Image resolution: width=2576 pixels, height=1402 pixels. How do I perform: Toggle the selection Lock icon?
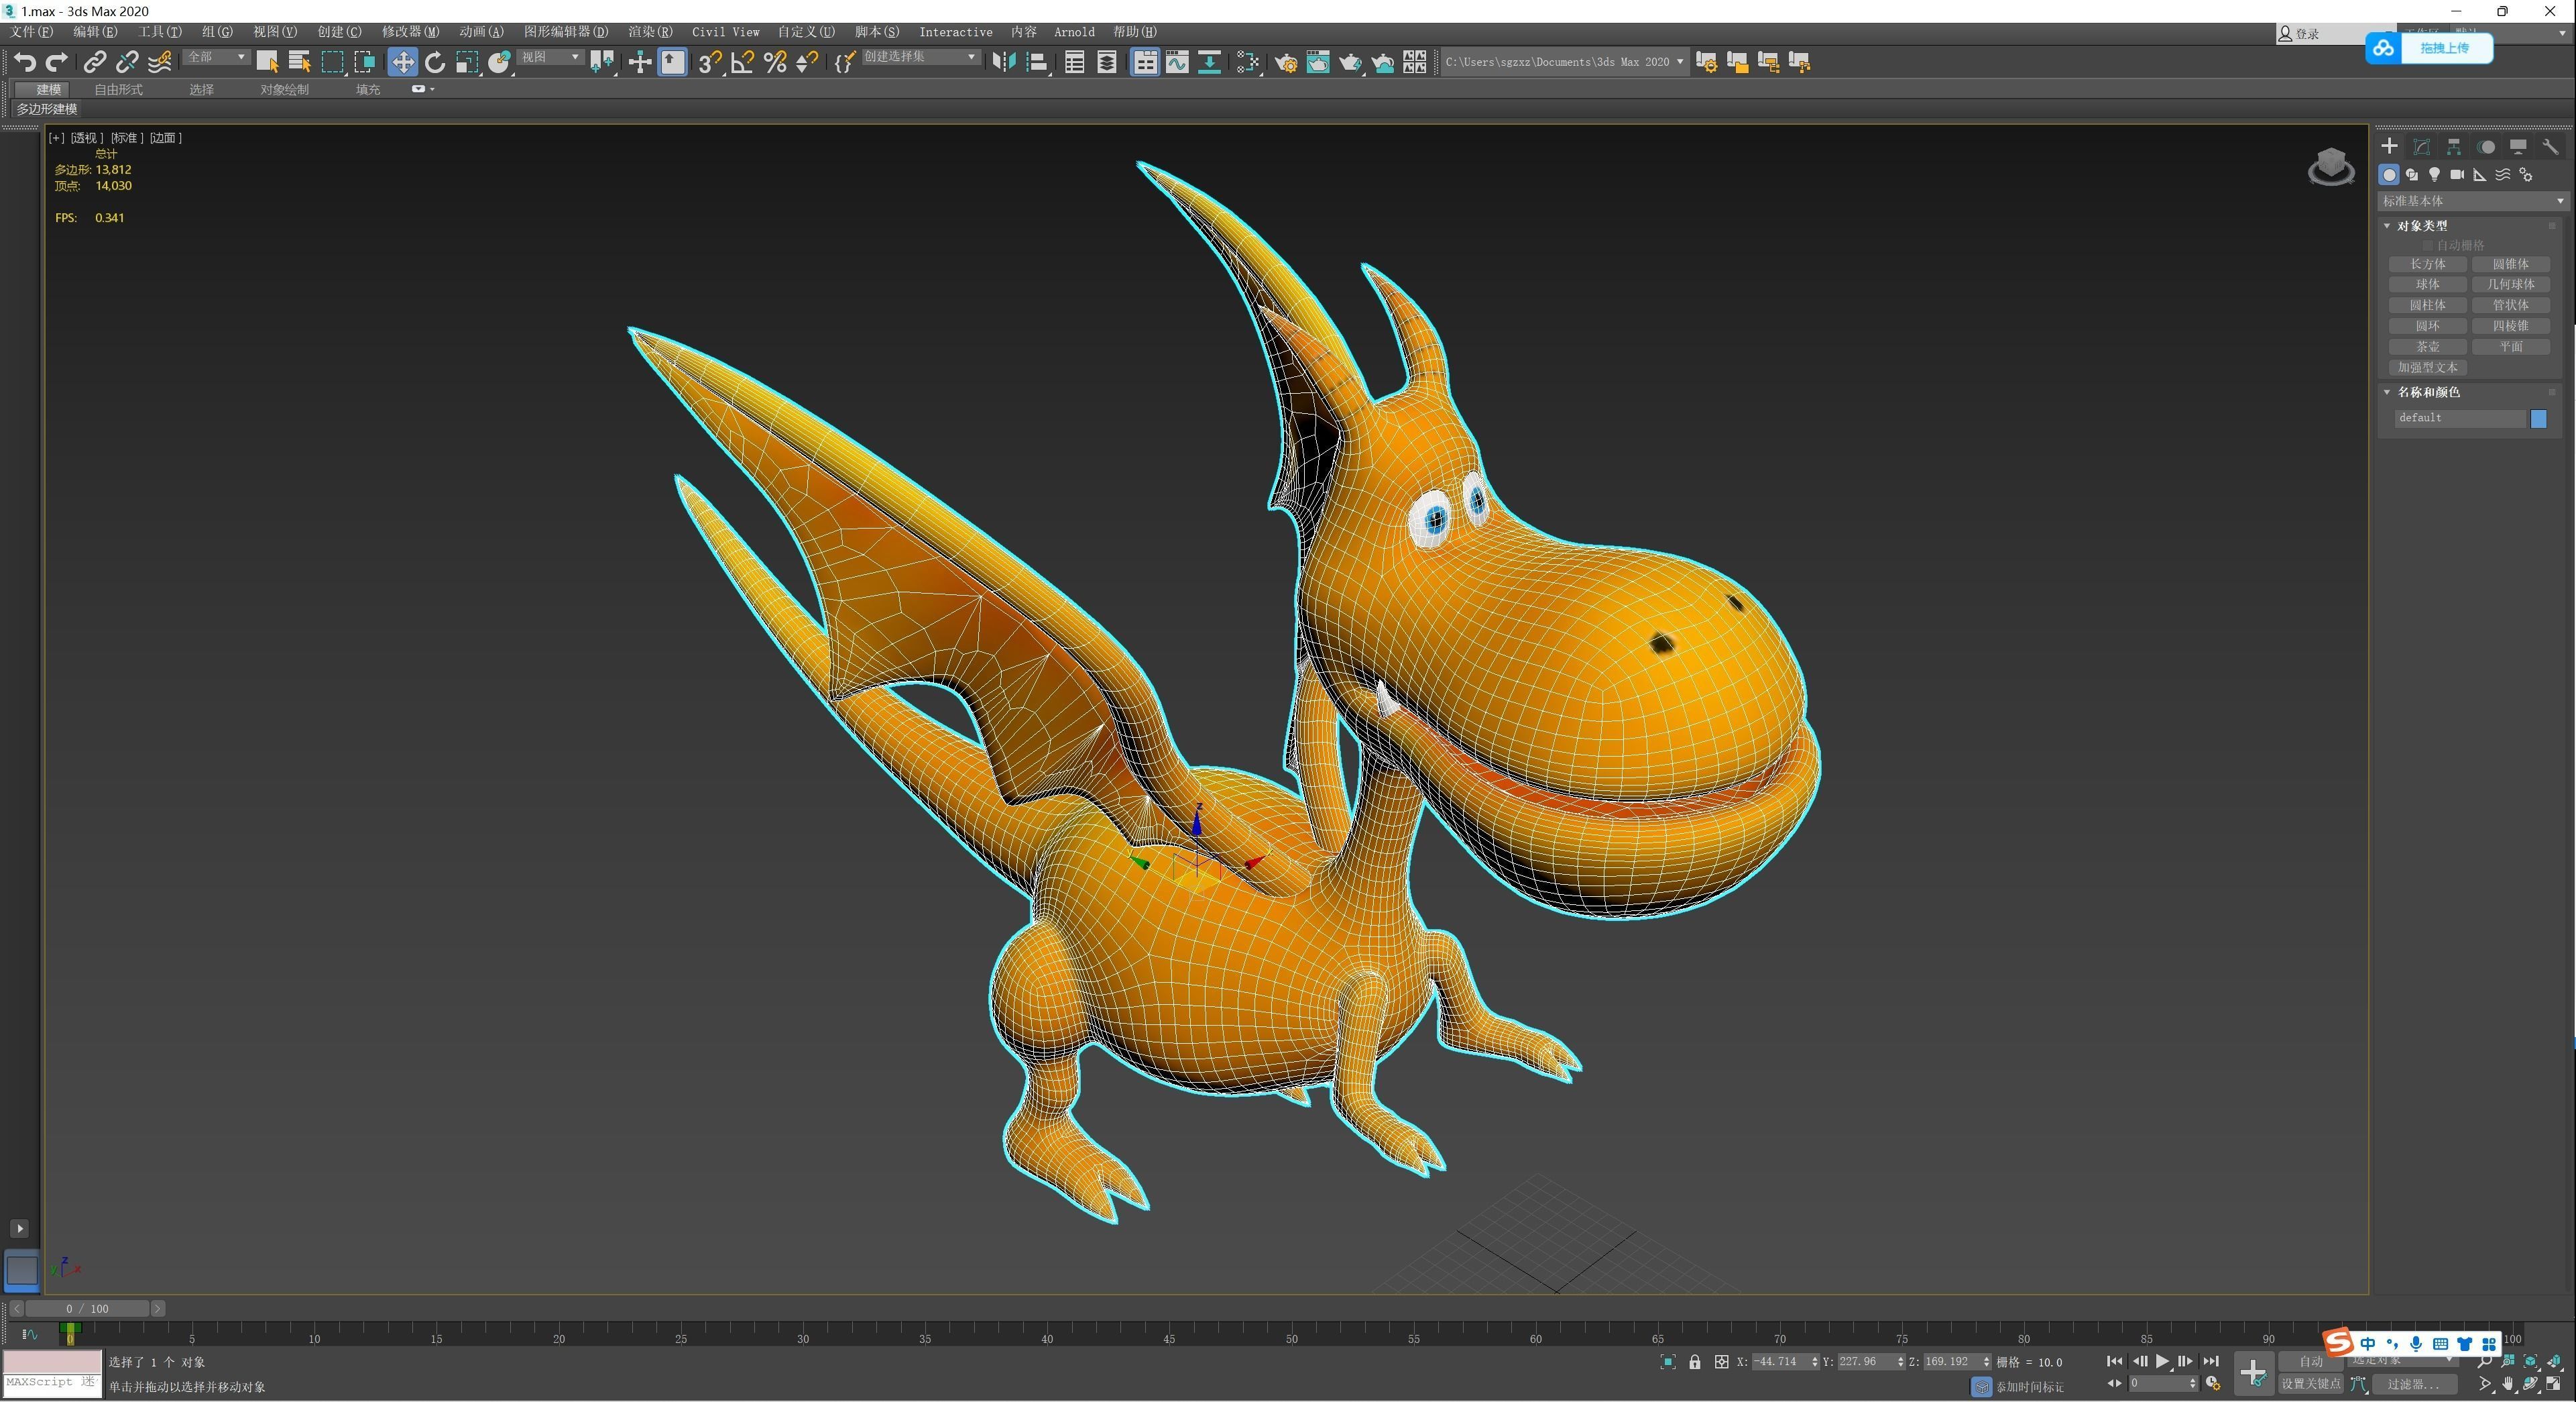click(1695, 1362)
